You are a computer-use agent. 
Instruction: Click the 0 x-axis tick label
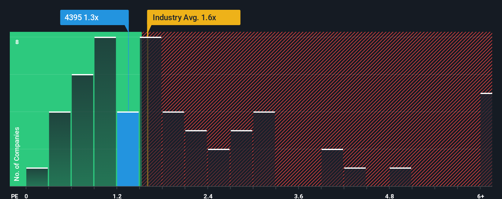26,196
